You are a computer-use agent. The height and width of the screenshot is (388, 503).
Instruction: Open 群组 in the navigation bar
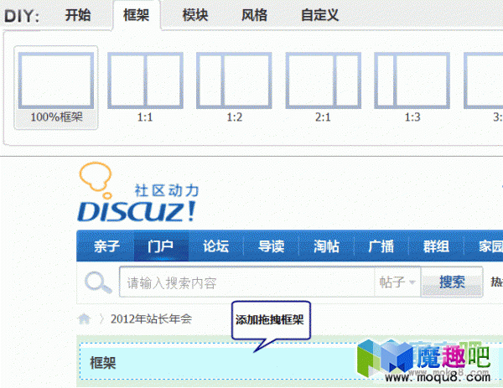click(436, 246)
